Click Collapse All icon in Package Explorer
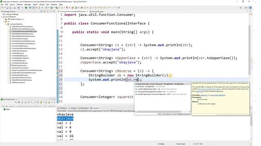Image resolution: width=261 pixels, height=146 pixels. [42, 11]
